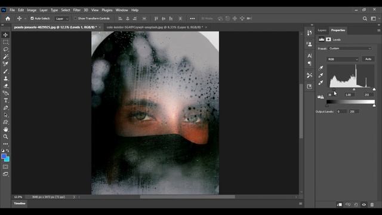This screenshot has width=382, height=215.
Task: Select the Brush tool
Action: point(5,71)
